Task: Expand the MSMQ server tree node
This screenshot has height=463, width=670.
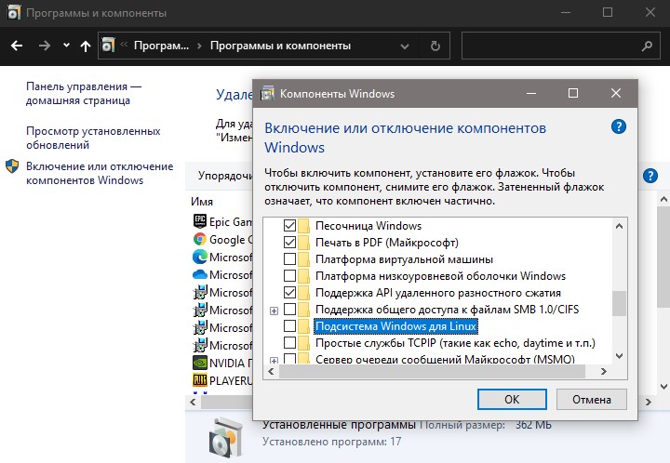Action: pyautogui.click(x=274, y=360)
